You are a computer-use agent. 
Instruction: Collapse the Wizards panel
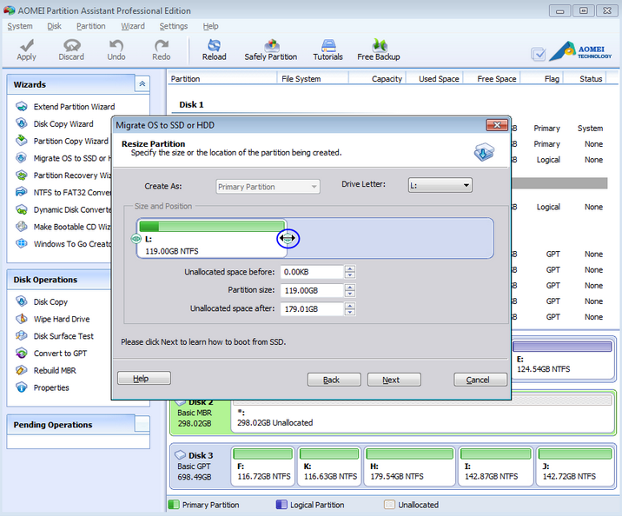142,84
